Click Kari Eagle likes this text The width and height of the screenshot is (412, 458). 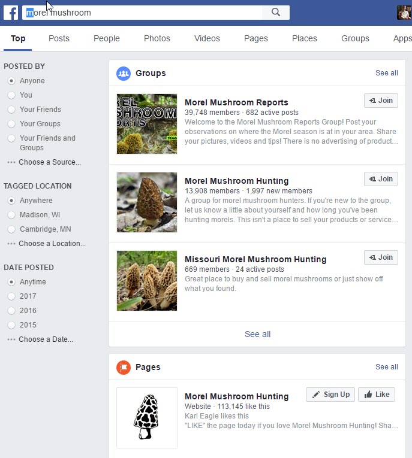(216, 416)
